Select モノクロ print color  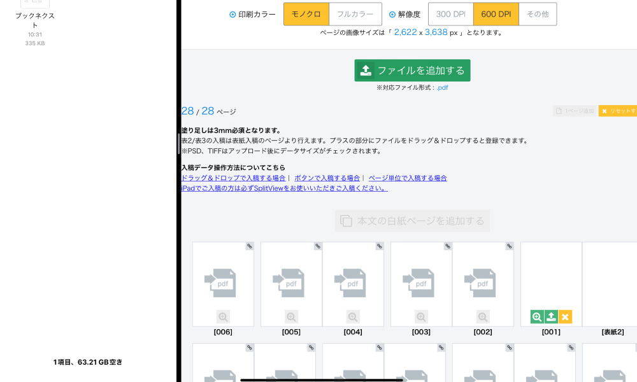[306, 14]
